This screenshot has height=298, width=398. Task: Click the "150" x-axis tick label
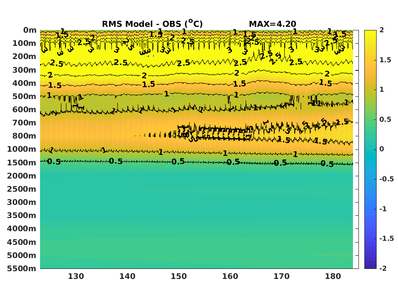pyautogui.click(x=179, y=276)
